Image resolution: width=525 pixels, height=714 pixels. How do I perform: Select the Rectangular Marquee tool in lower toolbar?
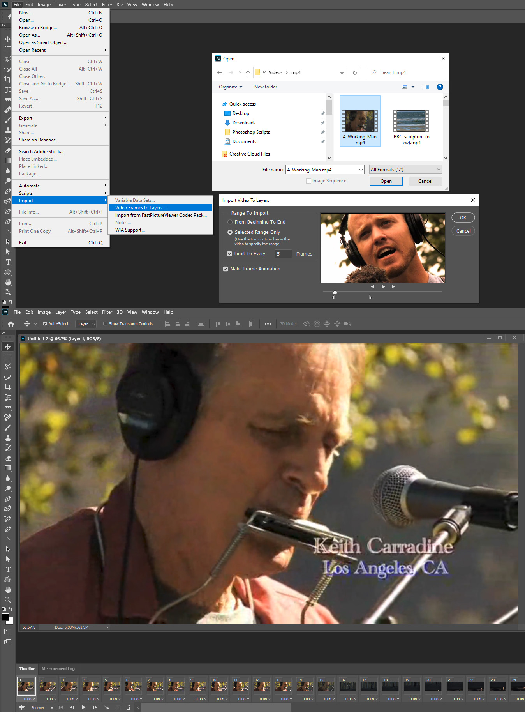point(8,357)
